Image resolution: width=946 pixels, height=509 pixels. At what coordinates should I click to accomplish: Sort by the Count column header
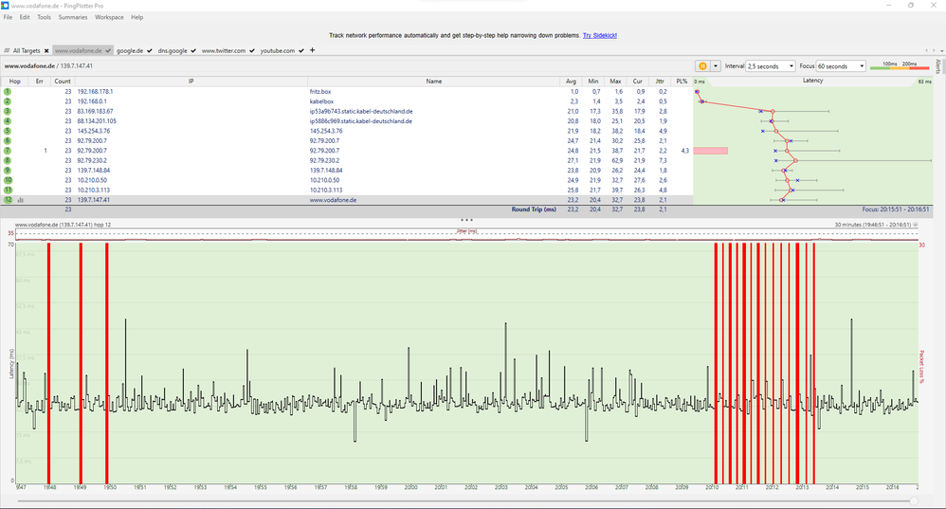click(63, 82)
